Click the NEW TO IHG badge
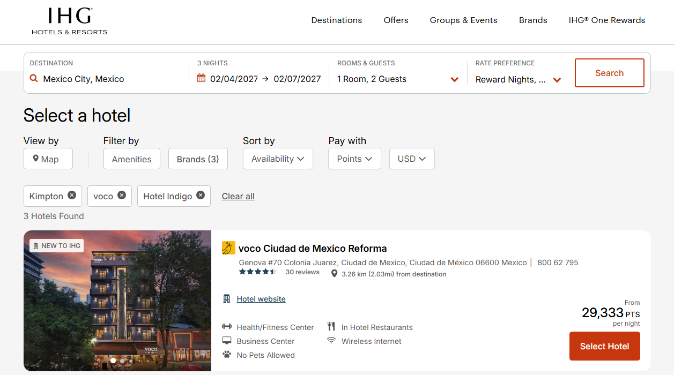674x375 pixels. click(x=57, y=246)
